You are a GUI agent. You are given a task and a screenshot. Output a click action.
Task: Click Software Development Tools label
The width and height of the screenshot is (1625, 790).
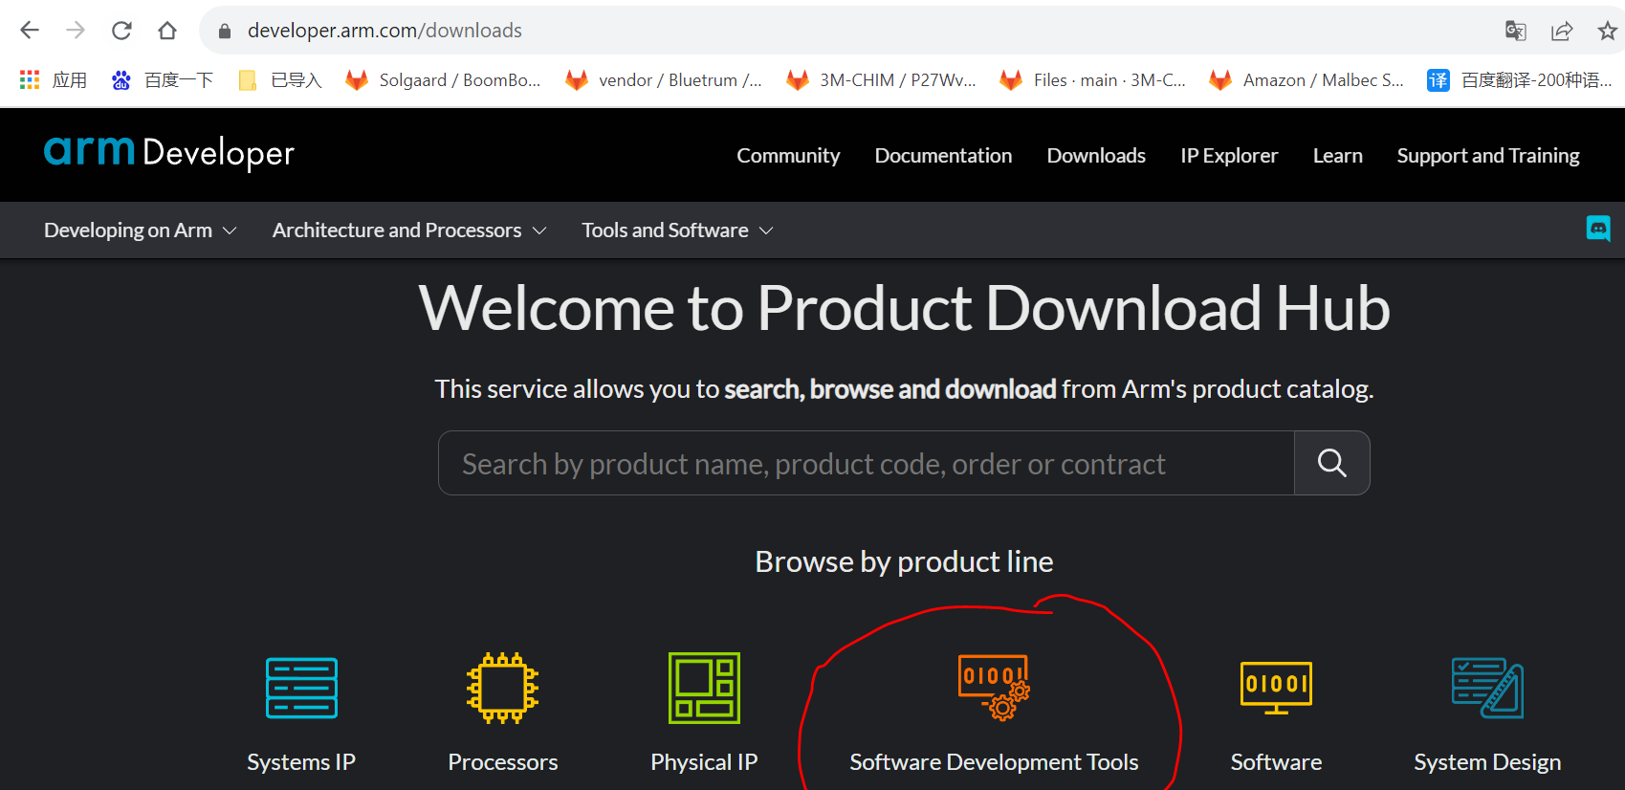point(994,762)
